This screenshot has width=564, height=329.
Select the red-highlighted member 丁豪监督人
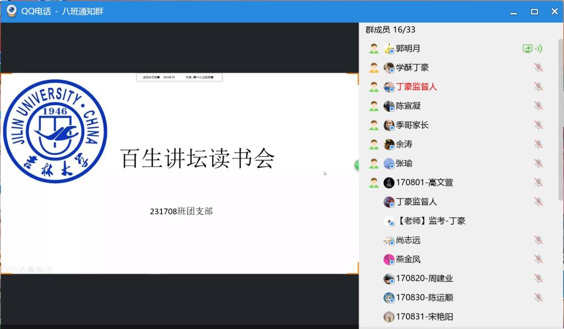[x=416, y=86]
